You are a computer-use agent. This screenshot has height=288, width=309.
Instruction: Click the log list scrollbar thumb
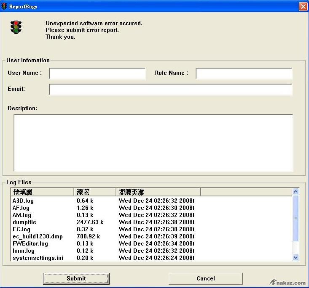point(296,219)
